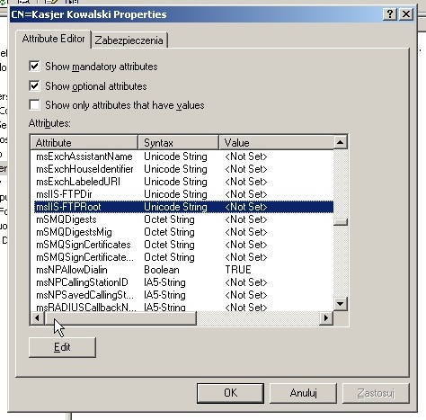Click the attribute list scroll-up arrow
The image size is (426, 420).
tap(341, 142)
